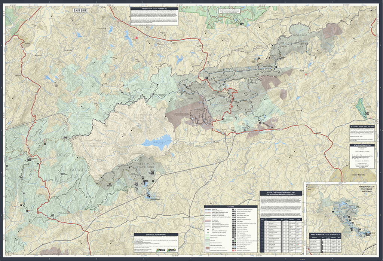Click the Summit/Waterfall icon in the legend
The image size is (383, 261).
pos(233,247)
